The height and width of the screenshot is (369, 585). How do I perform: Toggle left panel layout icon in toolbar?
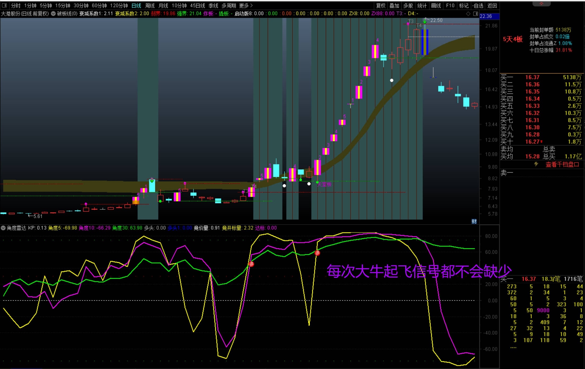pyautogui.click(x=5, y=5)
